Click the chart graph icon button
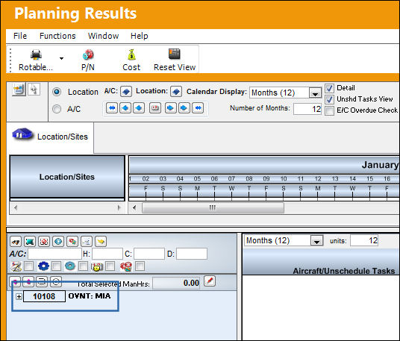The image size is (400, 341). click(x=87, y=242)
